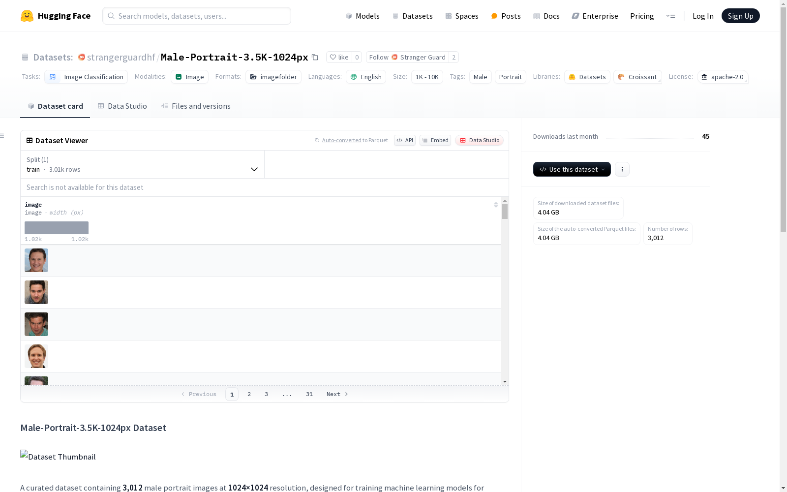Click the Image Classification task tag
Viewport: 787px width, 492px height.
coord(86,77)
